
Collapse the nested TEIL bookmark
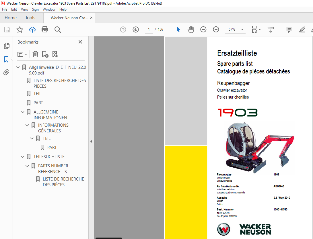click(x=32, y=138)
